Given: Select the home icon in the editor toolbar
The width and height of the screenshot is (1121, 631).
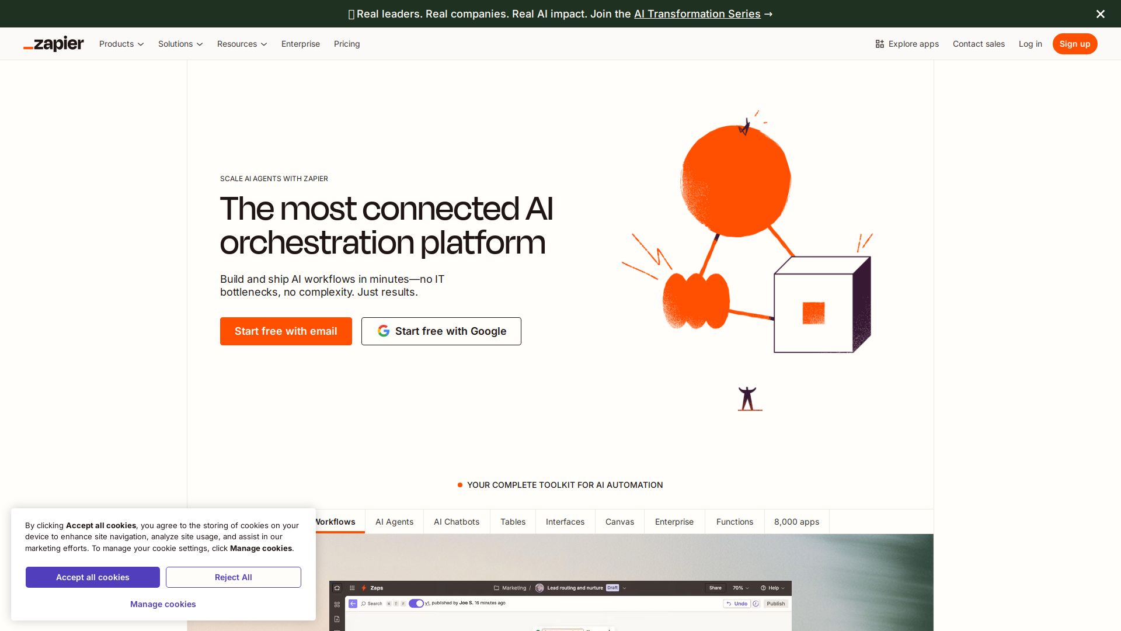Looking at the screenshot, I should click(x=337, y=588).
